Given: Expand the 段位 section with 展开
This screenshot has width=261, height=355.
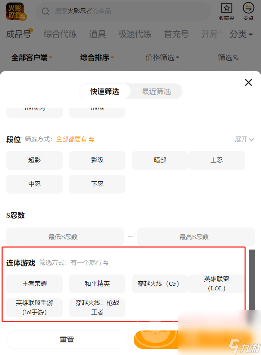Looking at the screenshot, I should coord(244,139).
